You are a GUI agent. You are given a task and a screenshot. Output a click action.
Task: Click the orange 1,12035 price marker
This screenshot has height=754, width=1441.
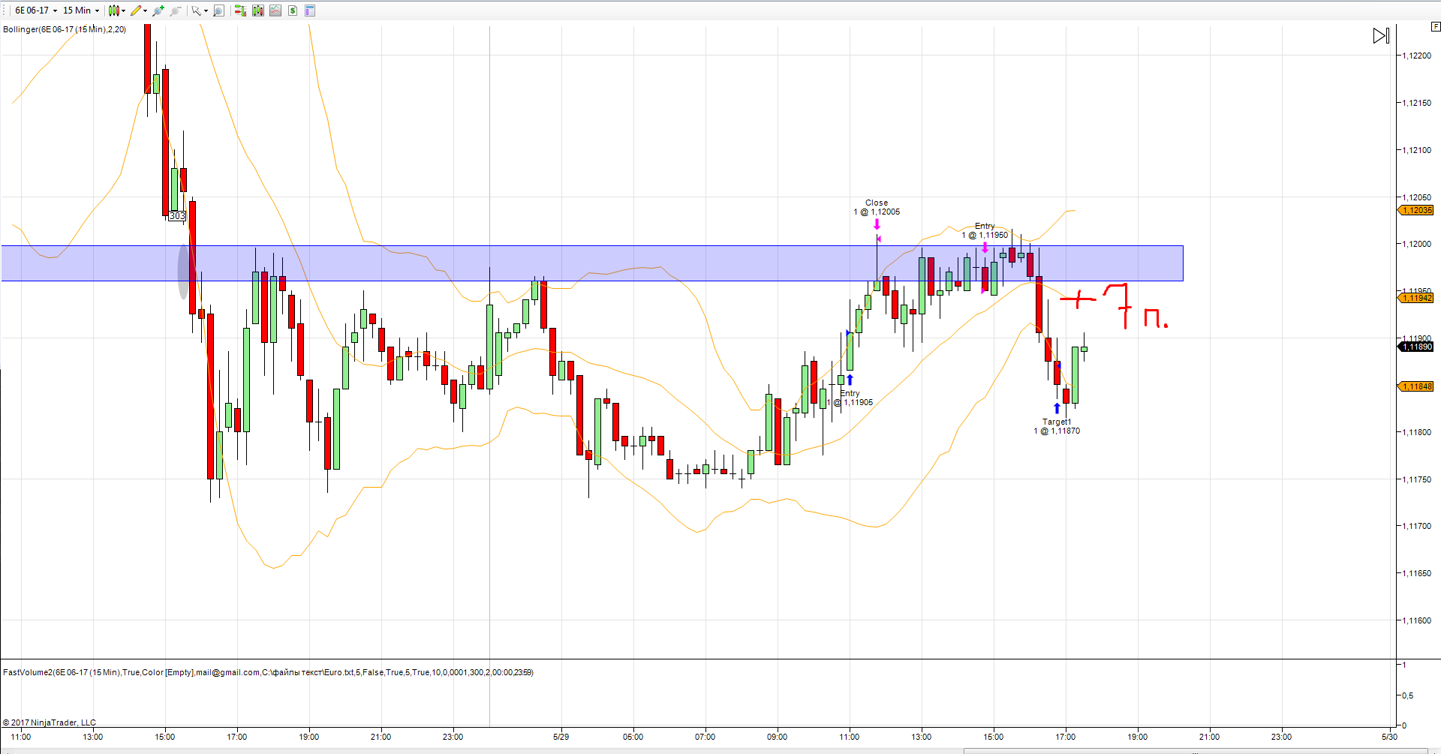[1415, 210]
